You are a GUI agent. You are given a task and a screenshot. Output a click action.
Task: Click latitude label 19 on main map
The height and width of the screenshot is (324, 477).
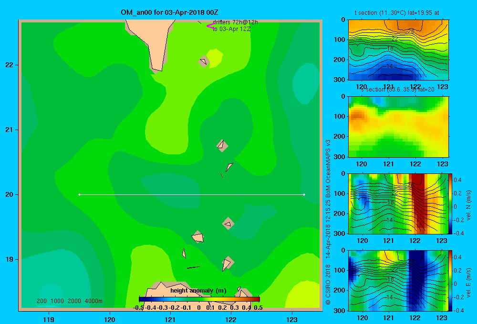click(10, 259)
